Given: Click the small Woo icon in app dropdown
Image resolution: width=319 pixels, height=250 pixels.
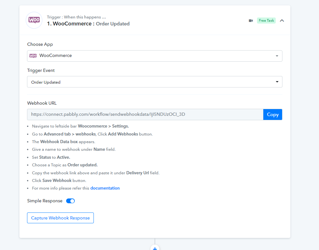Looking at the screenshot, I should pos(33,56).
